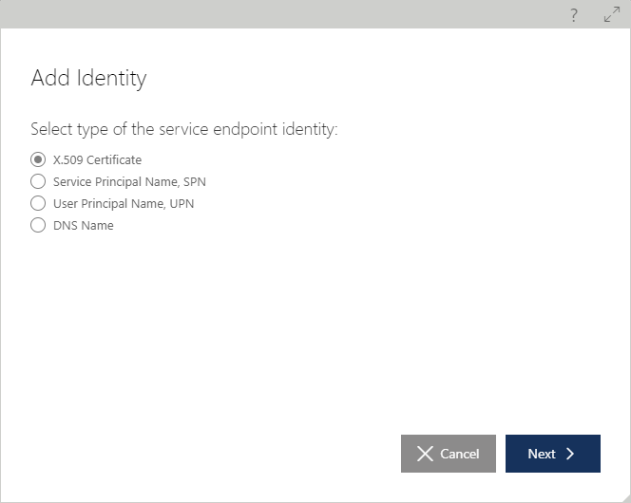
Task: Choose the Service Principal Name, SPN radio option
Action: pyautogui.click(x=38, y=181)
